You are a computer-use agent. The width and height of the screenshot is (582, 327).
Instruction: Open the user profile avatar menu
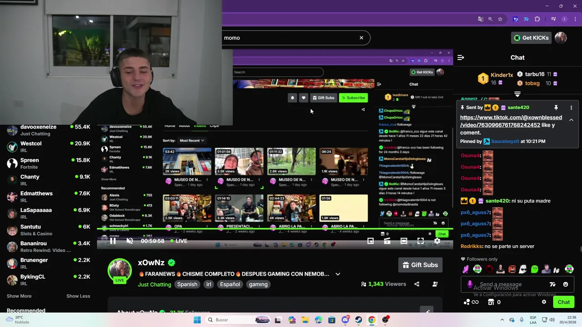coord(561,38)
